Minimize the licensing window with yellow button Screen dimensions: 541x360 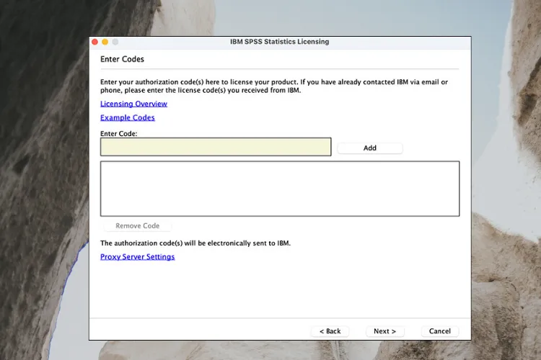point(105,42)
